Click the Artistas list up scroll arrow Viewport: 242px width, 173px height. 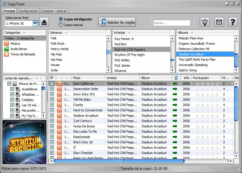click(x=172, y=38)
